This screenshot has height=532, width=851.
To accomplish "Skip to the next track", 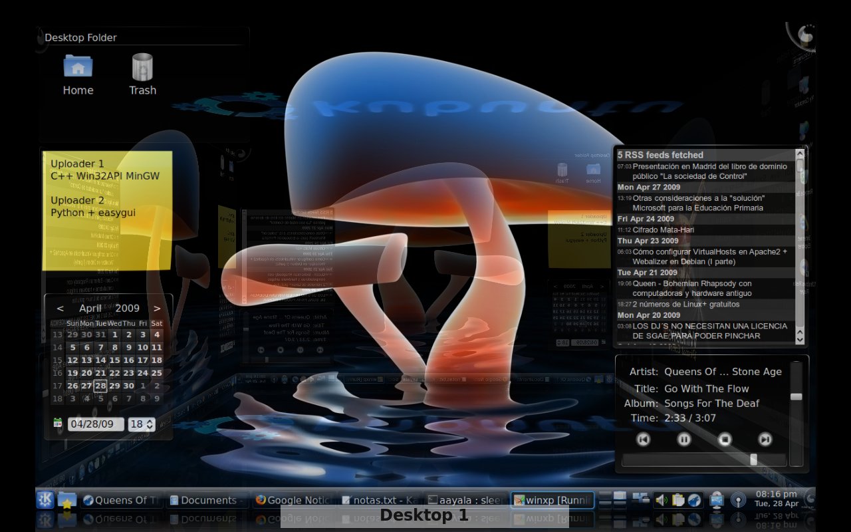I will tap(764, 440).
